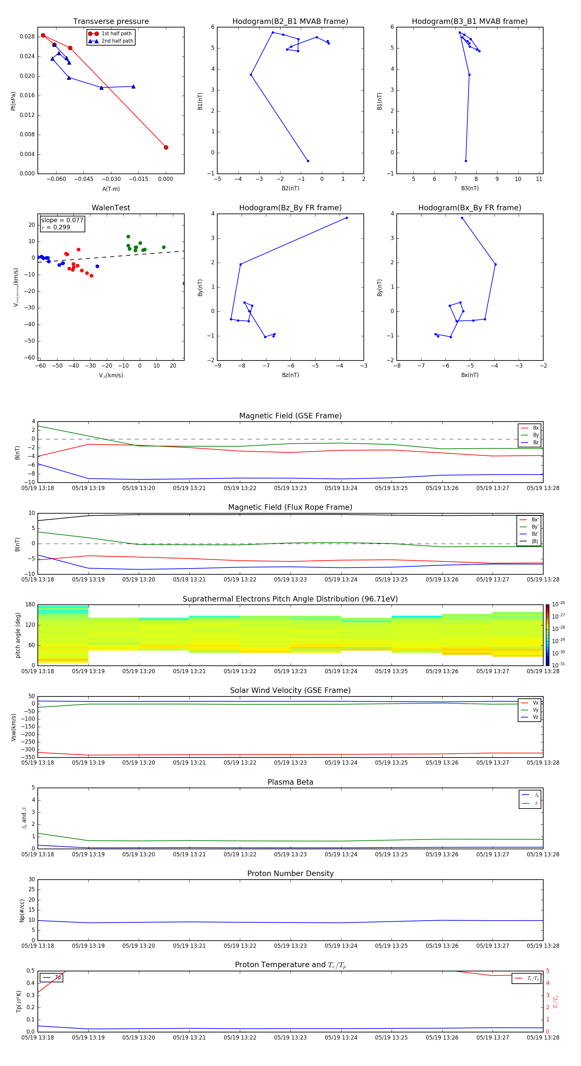Click the 'Hodogram(Bx_By FR frame)' title

click(x=470, y=208)
